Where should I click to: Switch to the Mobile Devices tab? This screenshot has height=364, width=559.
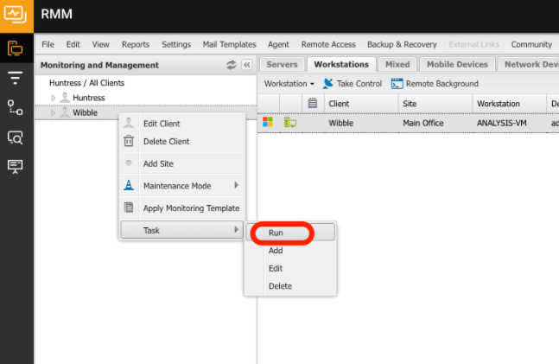tap(457, 64)
